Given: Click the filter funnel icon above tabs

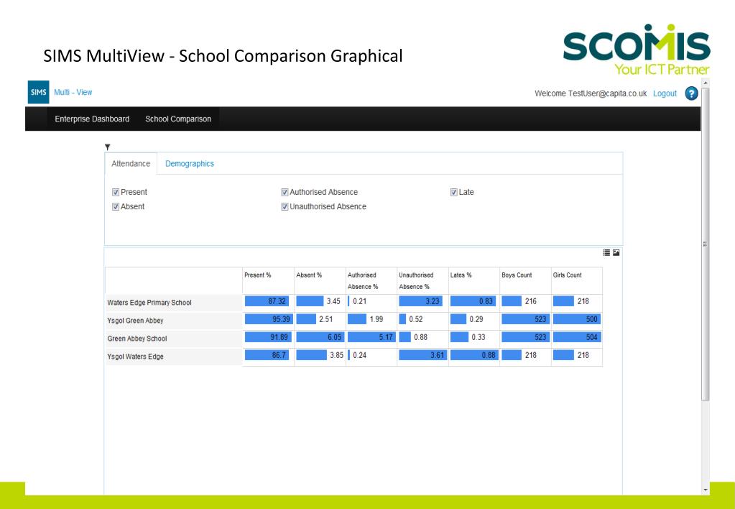Looking at the screenshot, I should 107,147.
